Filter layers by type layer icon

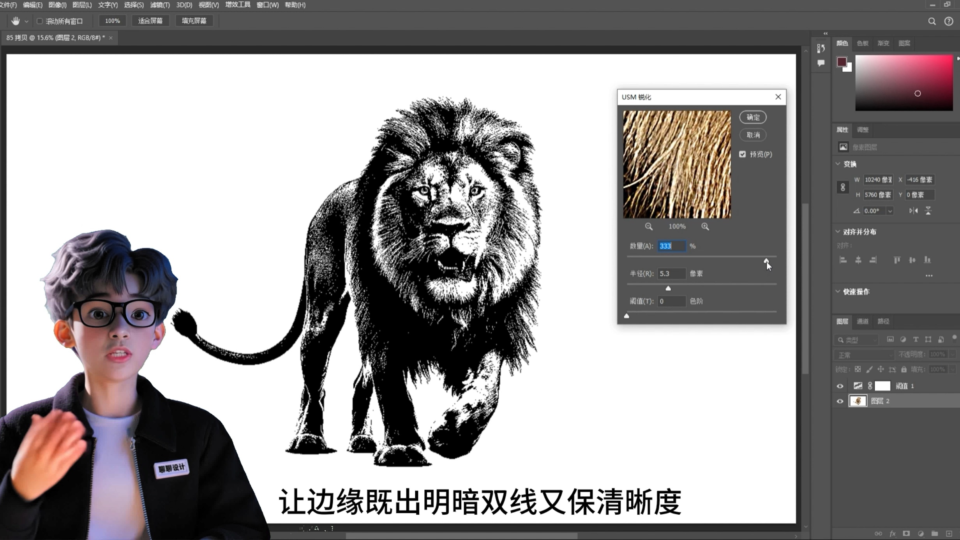pyautogui.click(x=916, y=339)
